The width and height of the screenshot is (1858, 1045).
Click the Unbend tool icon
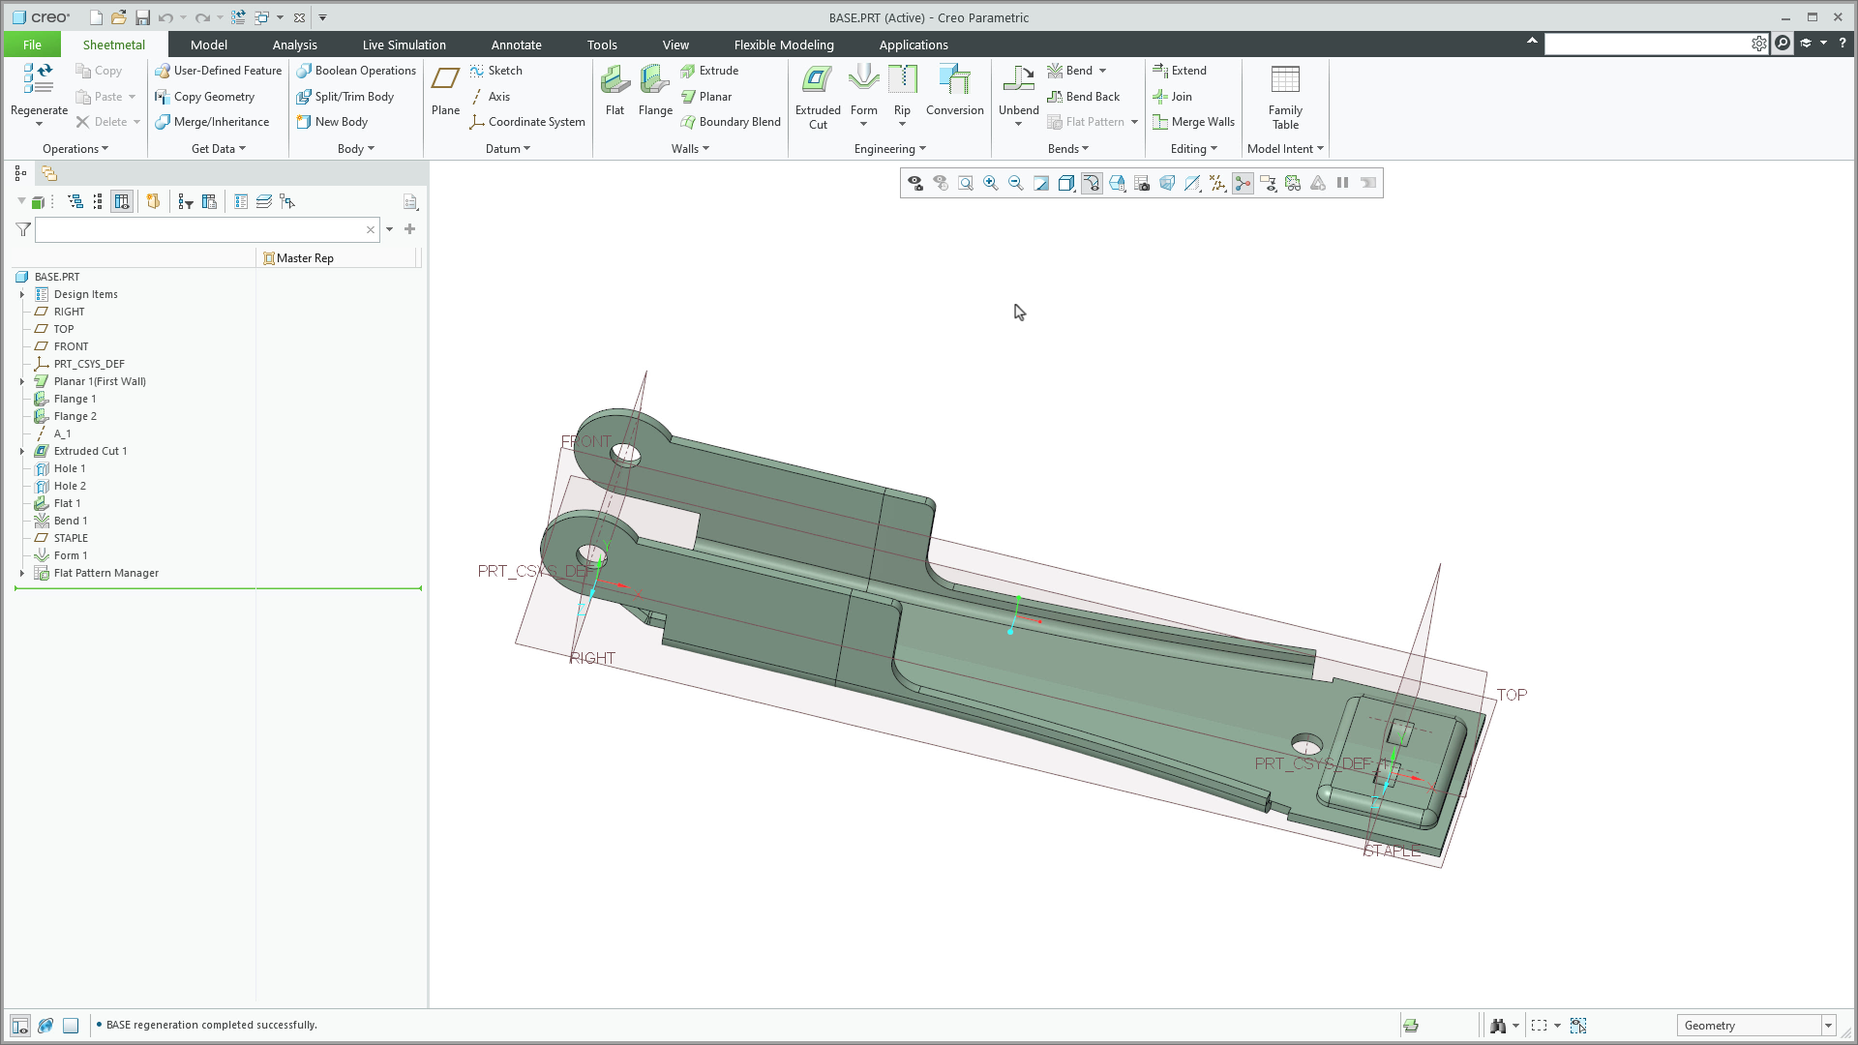[x=1018, y=79]
